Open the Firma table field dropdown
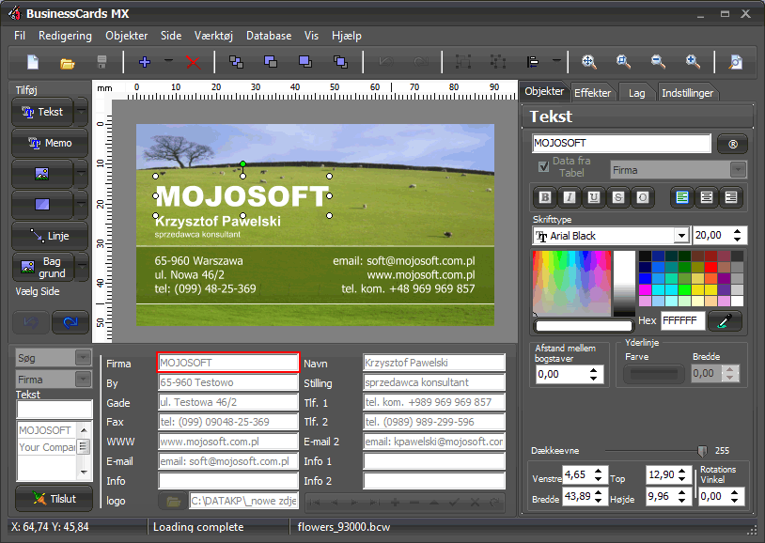Image resolution: width=765 pixels, height=543 pixels. coord(738,170)
